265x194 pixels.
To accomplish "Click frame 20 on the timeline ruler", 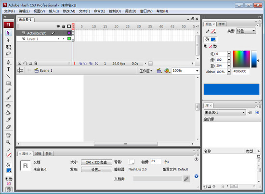I will pos(117,26).
